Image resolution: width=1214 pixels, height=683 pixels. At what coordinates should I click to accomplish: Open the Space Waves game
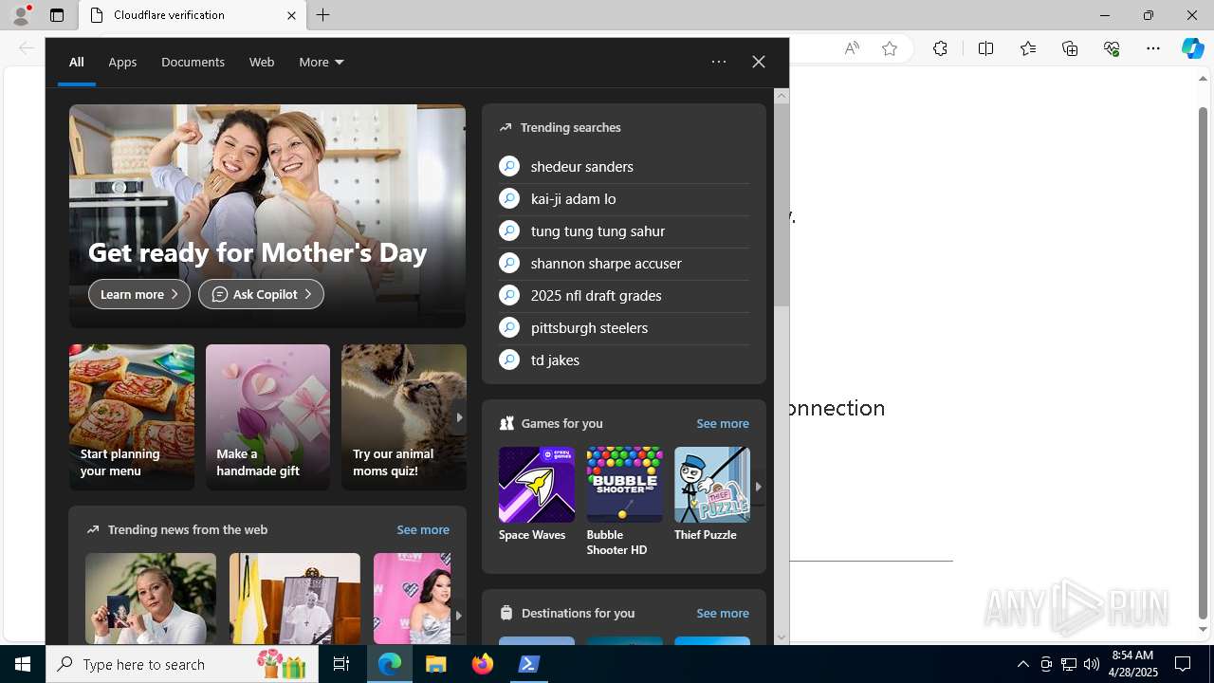(537, 494)
